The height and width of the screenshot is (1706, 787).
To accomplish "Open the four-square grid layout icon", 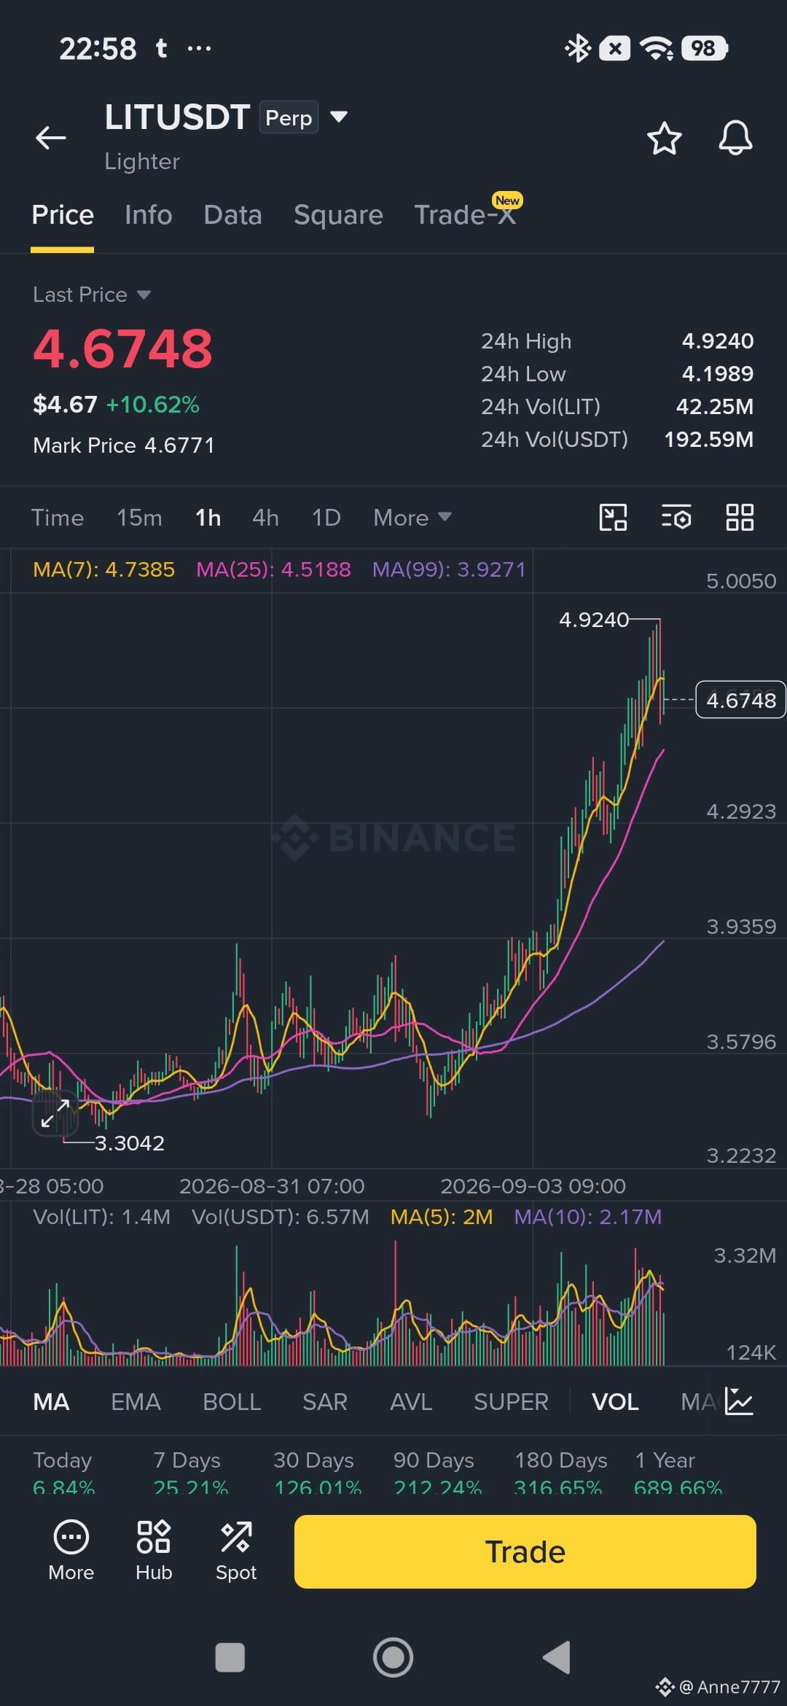I will (740, 518).
